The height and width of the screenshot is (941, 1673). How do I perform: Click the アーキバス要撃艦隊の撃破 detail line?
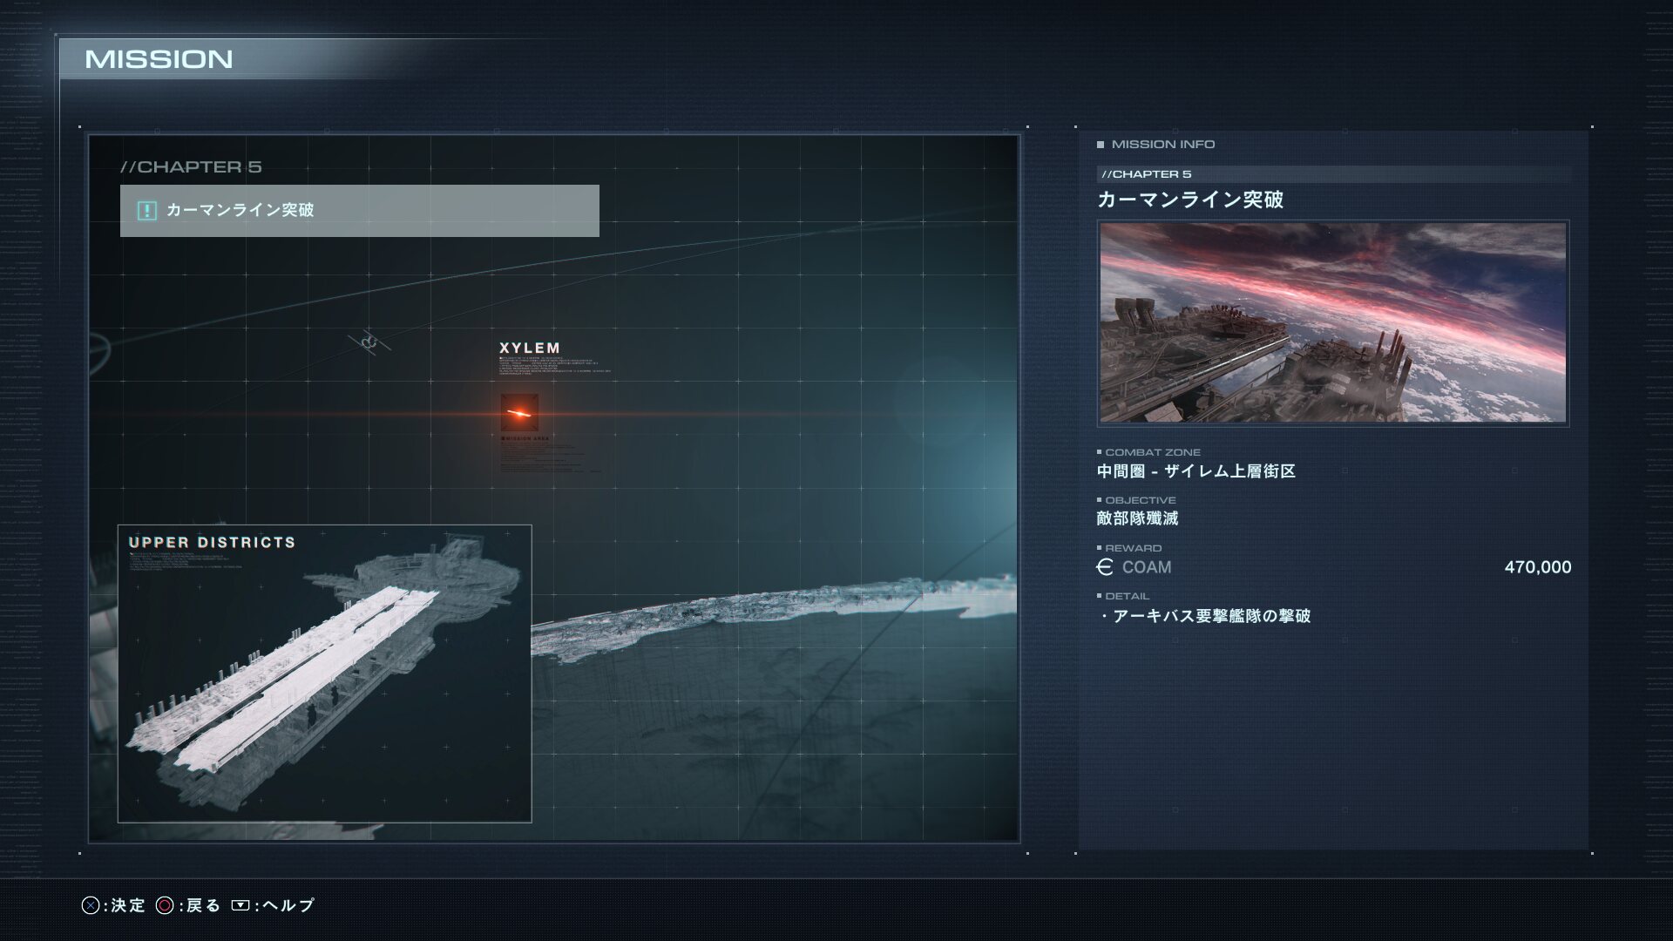point(1211,616)
